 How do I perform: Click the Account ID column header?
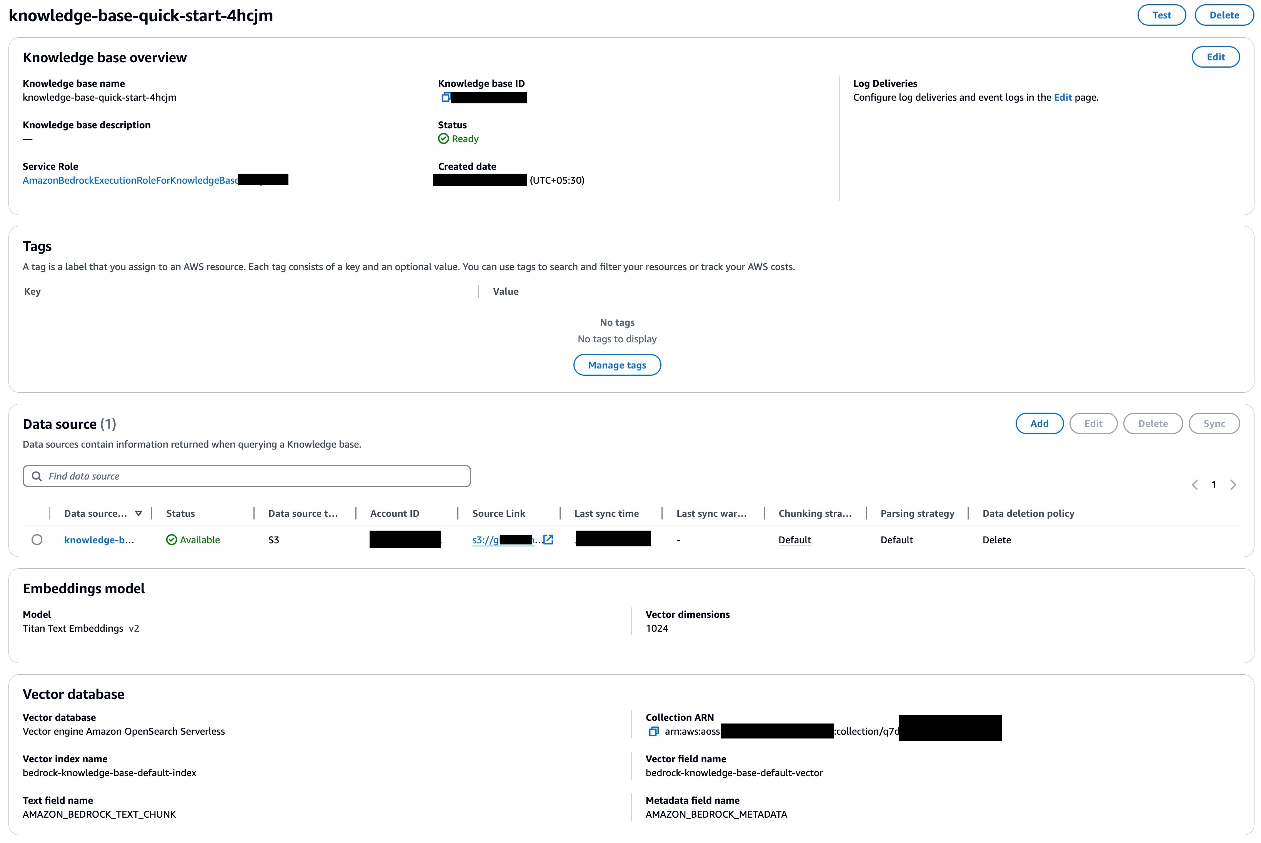pos(394,513)
